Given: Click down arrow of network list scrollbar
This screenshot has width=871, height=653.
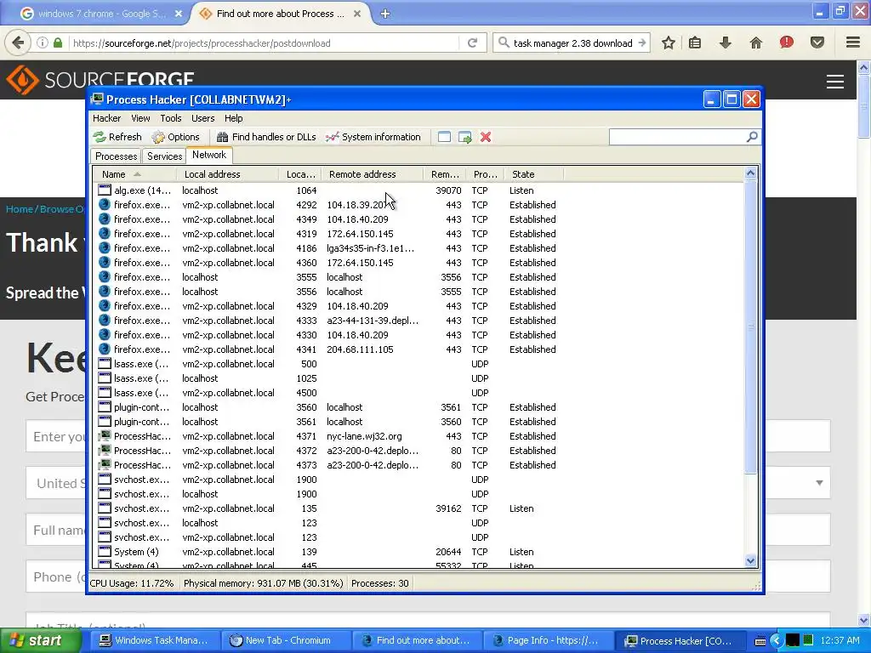Looking at the screenshot, I should click(x=750, y=560).
